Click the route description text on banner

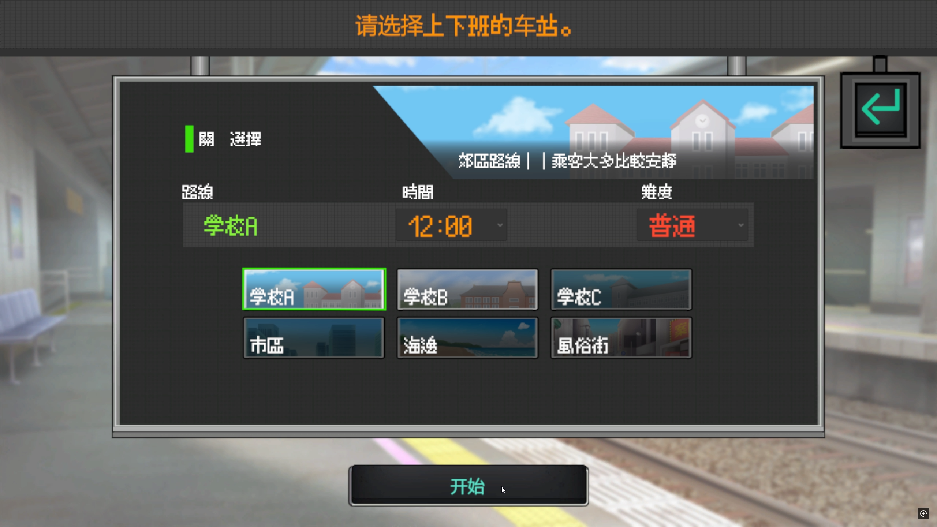pos(567,161)
